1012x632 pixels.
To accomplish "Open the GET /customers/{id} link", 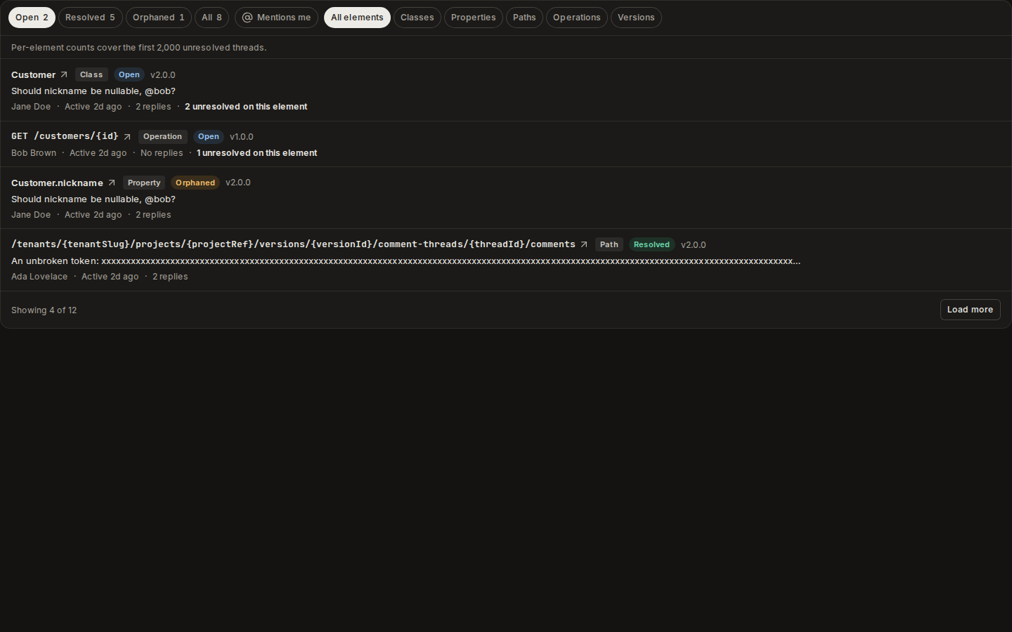I will [65, 136].
